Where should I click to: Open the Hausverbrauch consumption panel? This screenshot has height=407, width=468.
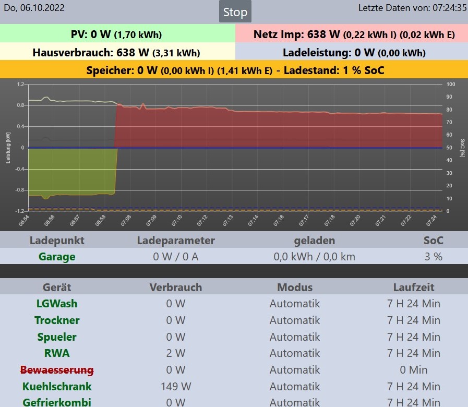tap(117, 52)
